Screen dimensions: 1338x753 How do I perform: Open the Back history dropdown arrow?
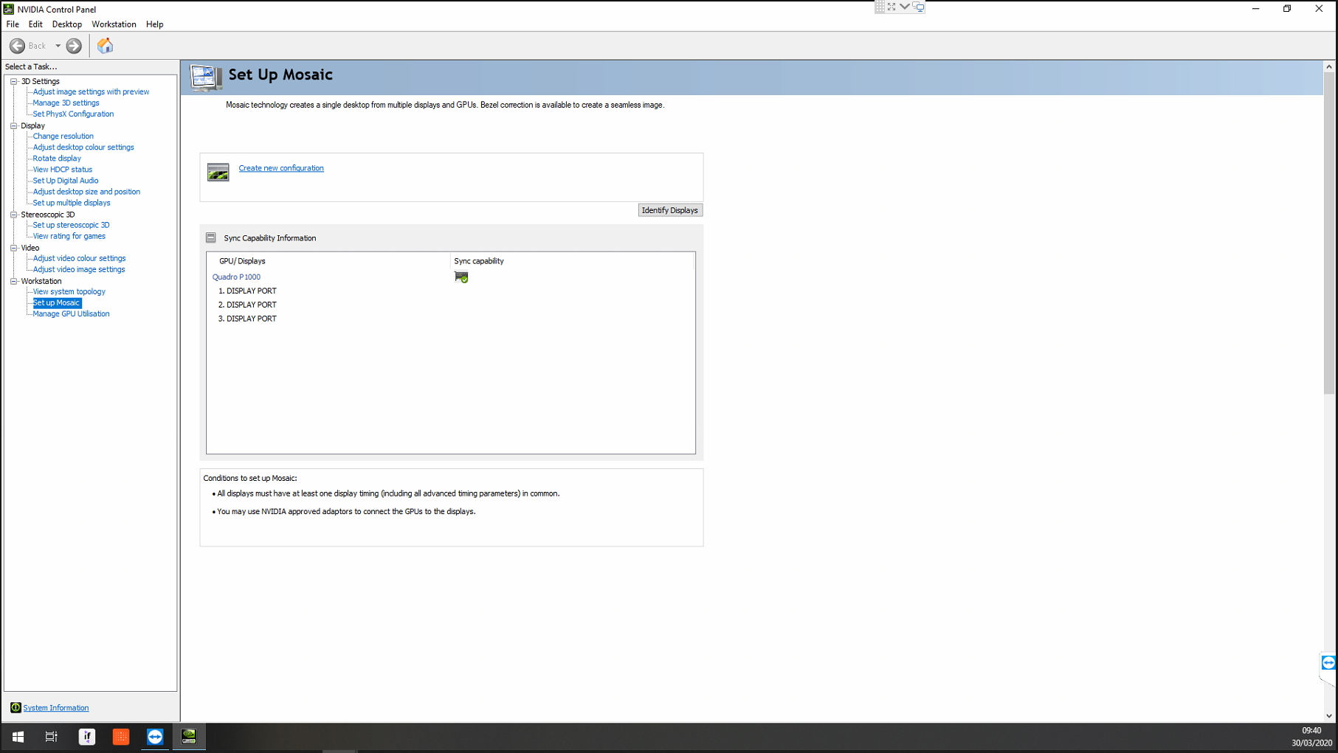[x=58, y=46]
